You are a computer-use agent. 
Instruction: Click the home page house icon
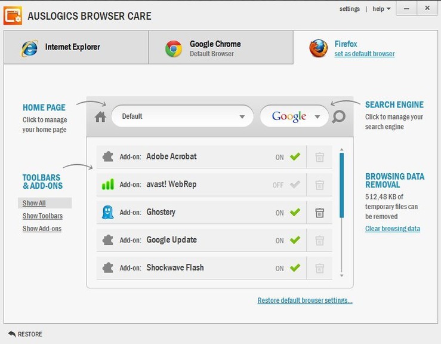[x=100, y=117]
